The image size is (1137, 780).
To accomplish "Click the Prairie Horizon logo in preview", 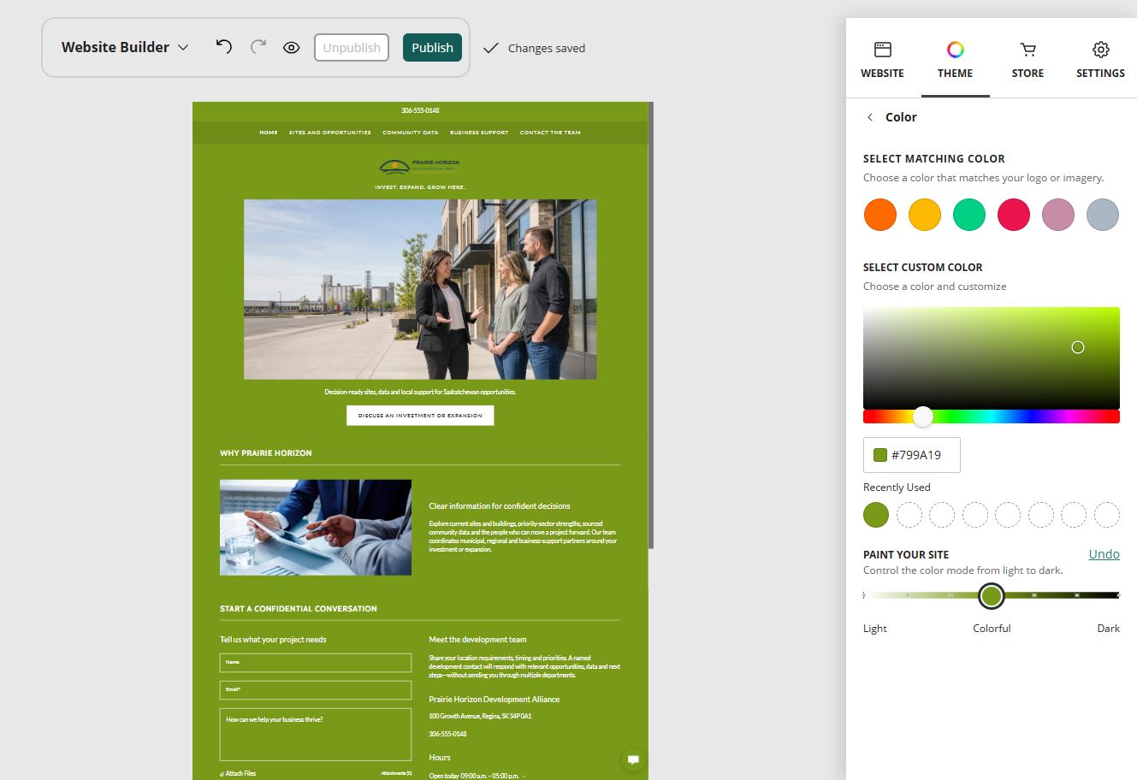I will [x=419, y=166].
